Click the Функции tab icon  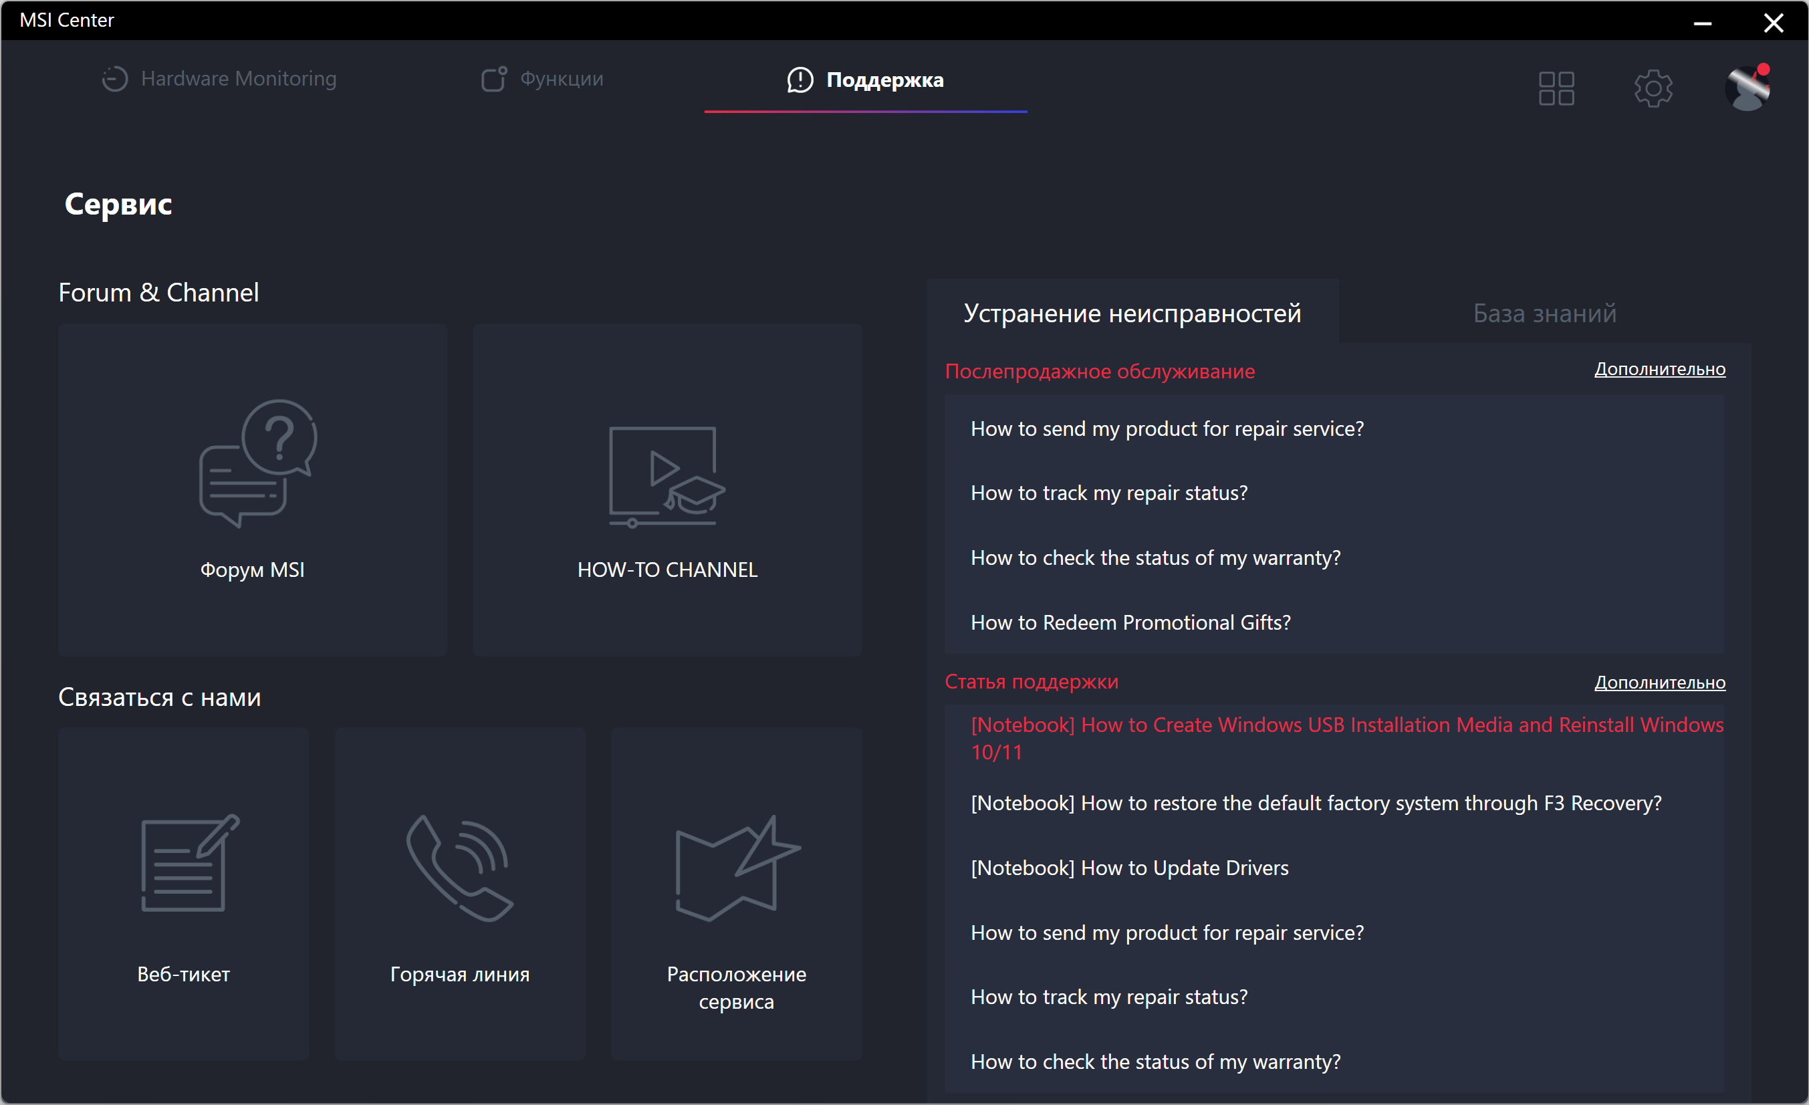click(x=494, y=79)
